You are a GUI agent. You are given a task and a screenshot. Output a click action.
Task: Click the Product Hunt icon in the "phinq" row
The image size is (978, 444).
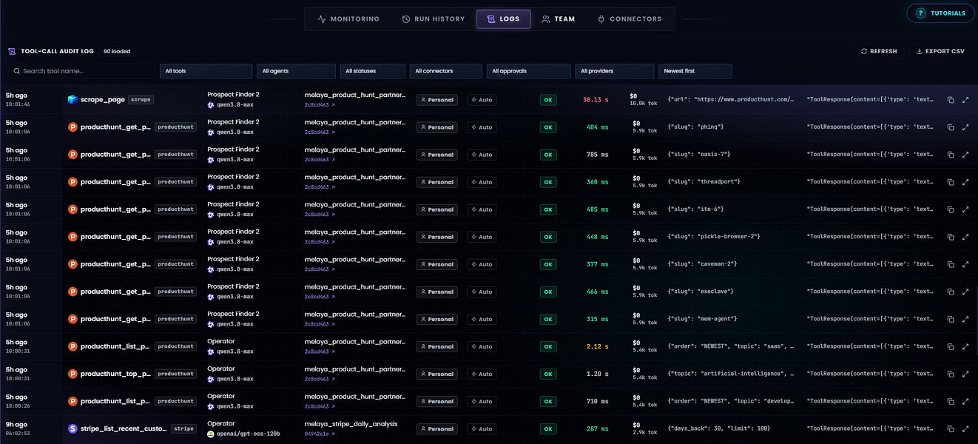click(x=72, y=127)
